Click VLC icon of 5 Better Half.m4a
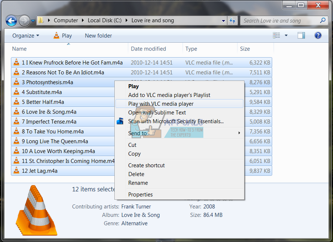This screenshot has height=242, width=333. click(x=16, y=102)
